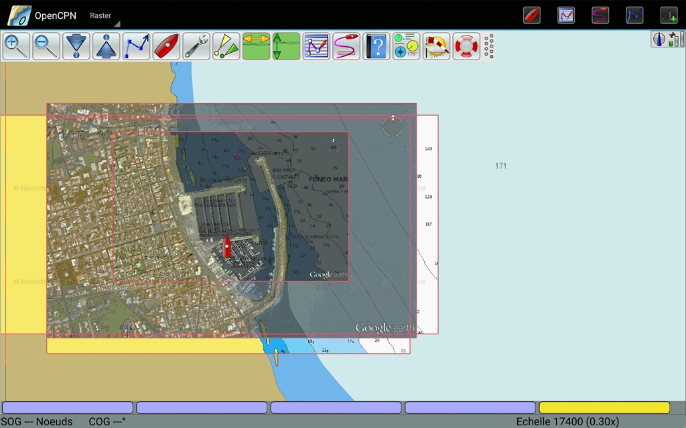Shift to smaller scale chart (down-pointing blue triangle)
Viewport: 686px width, 428px height.
76,46
